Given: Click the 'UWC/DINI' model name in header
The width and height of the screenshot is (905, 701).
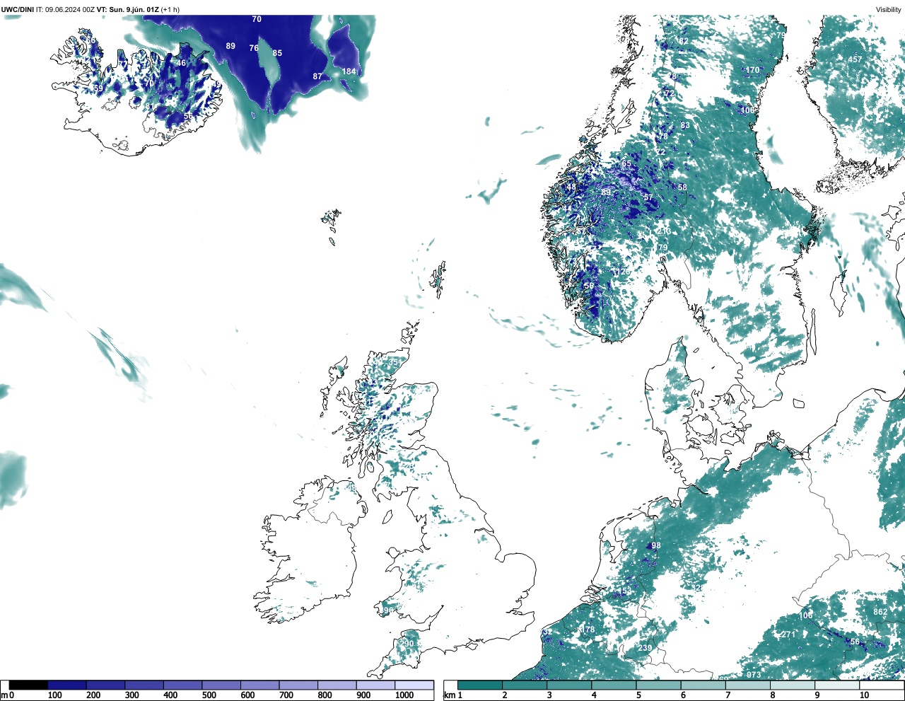Looking at the screenshot, I should [x=17, y=10].
